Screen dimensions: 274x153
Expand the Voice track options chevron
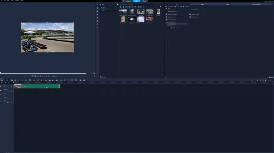click(x=12, y=99)
